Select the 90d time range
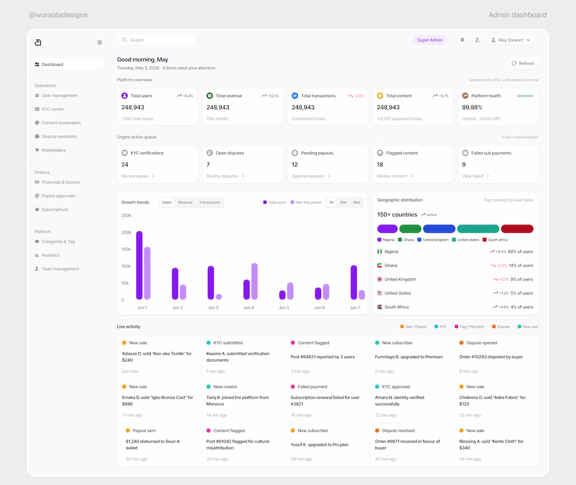The width and height of the screenshot is (576, 485). coord(356,202)
